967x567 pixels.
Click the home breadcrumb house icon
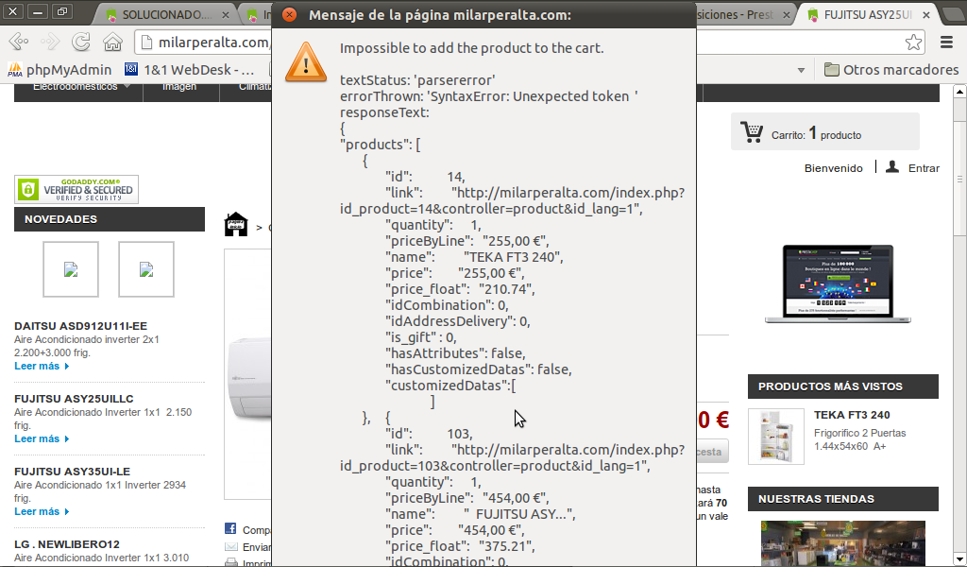pyautogui.click(x=235, y=224)
